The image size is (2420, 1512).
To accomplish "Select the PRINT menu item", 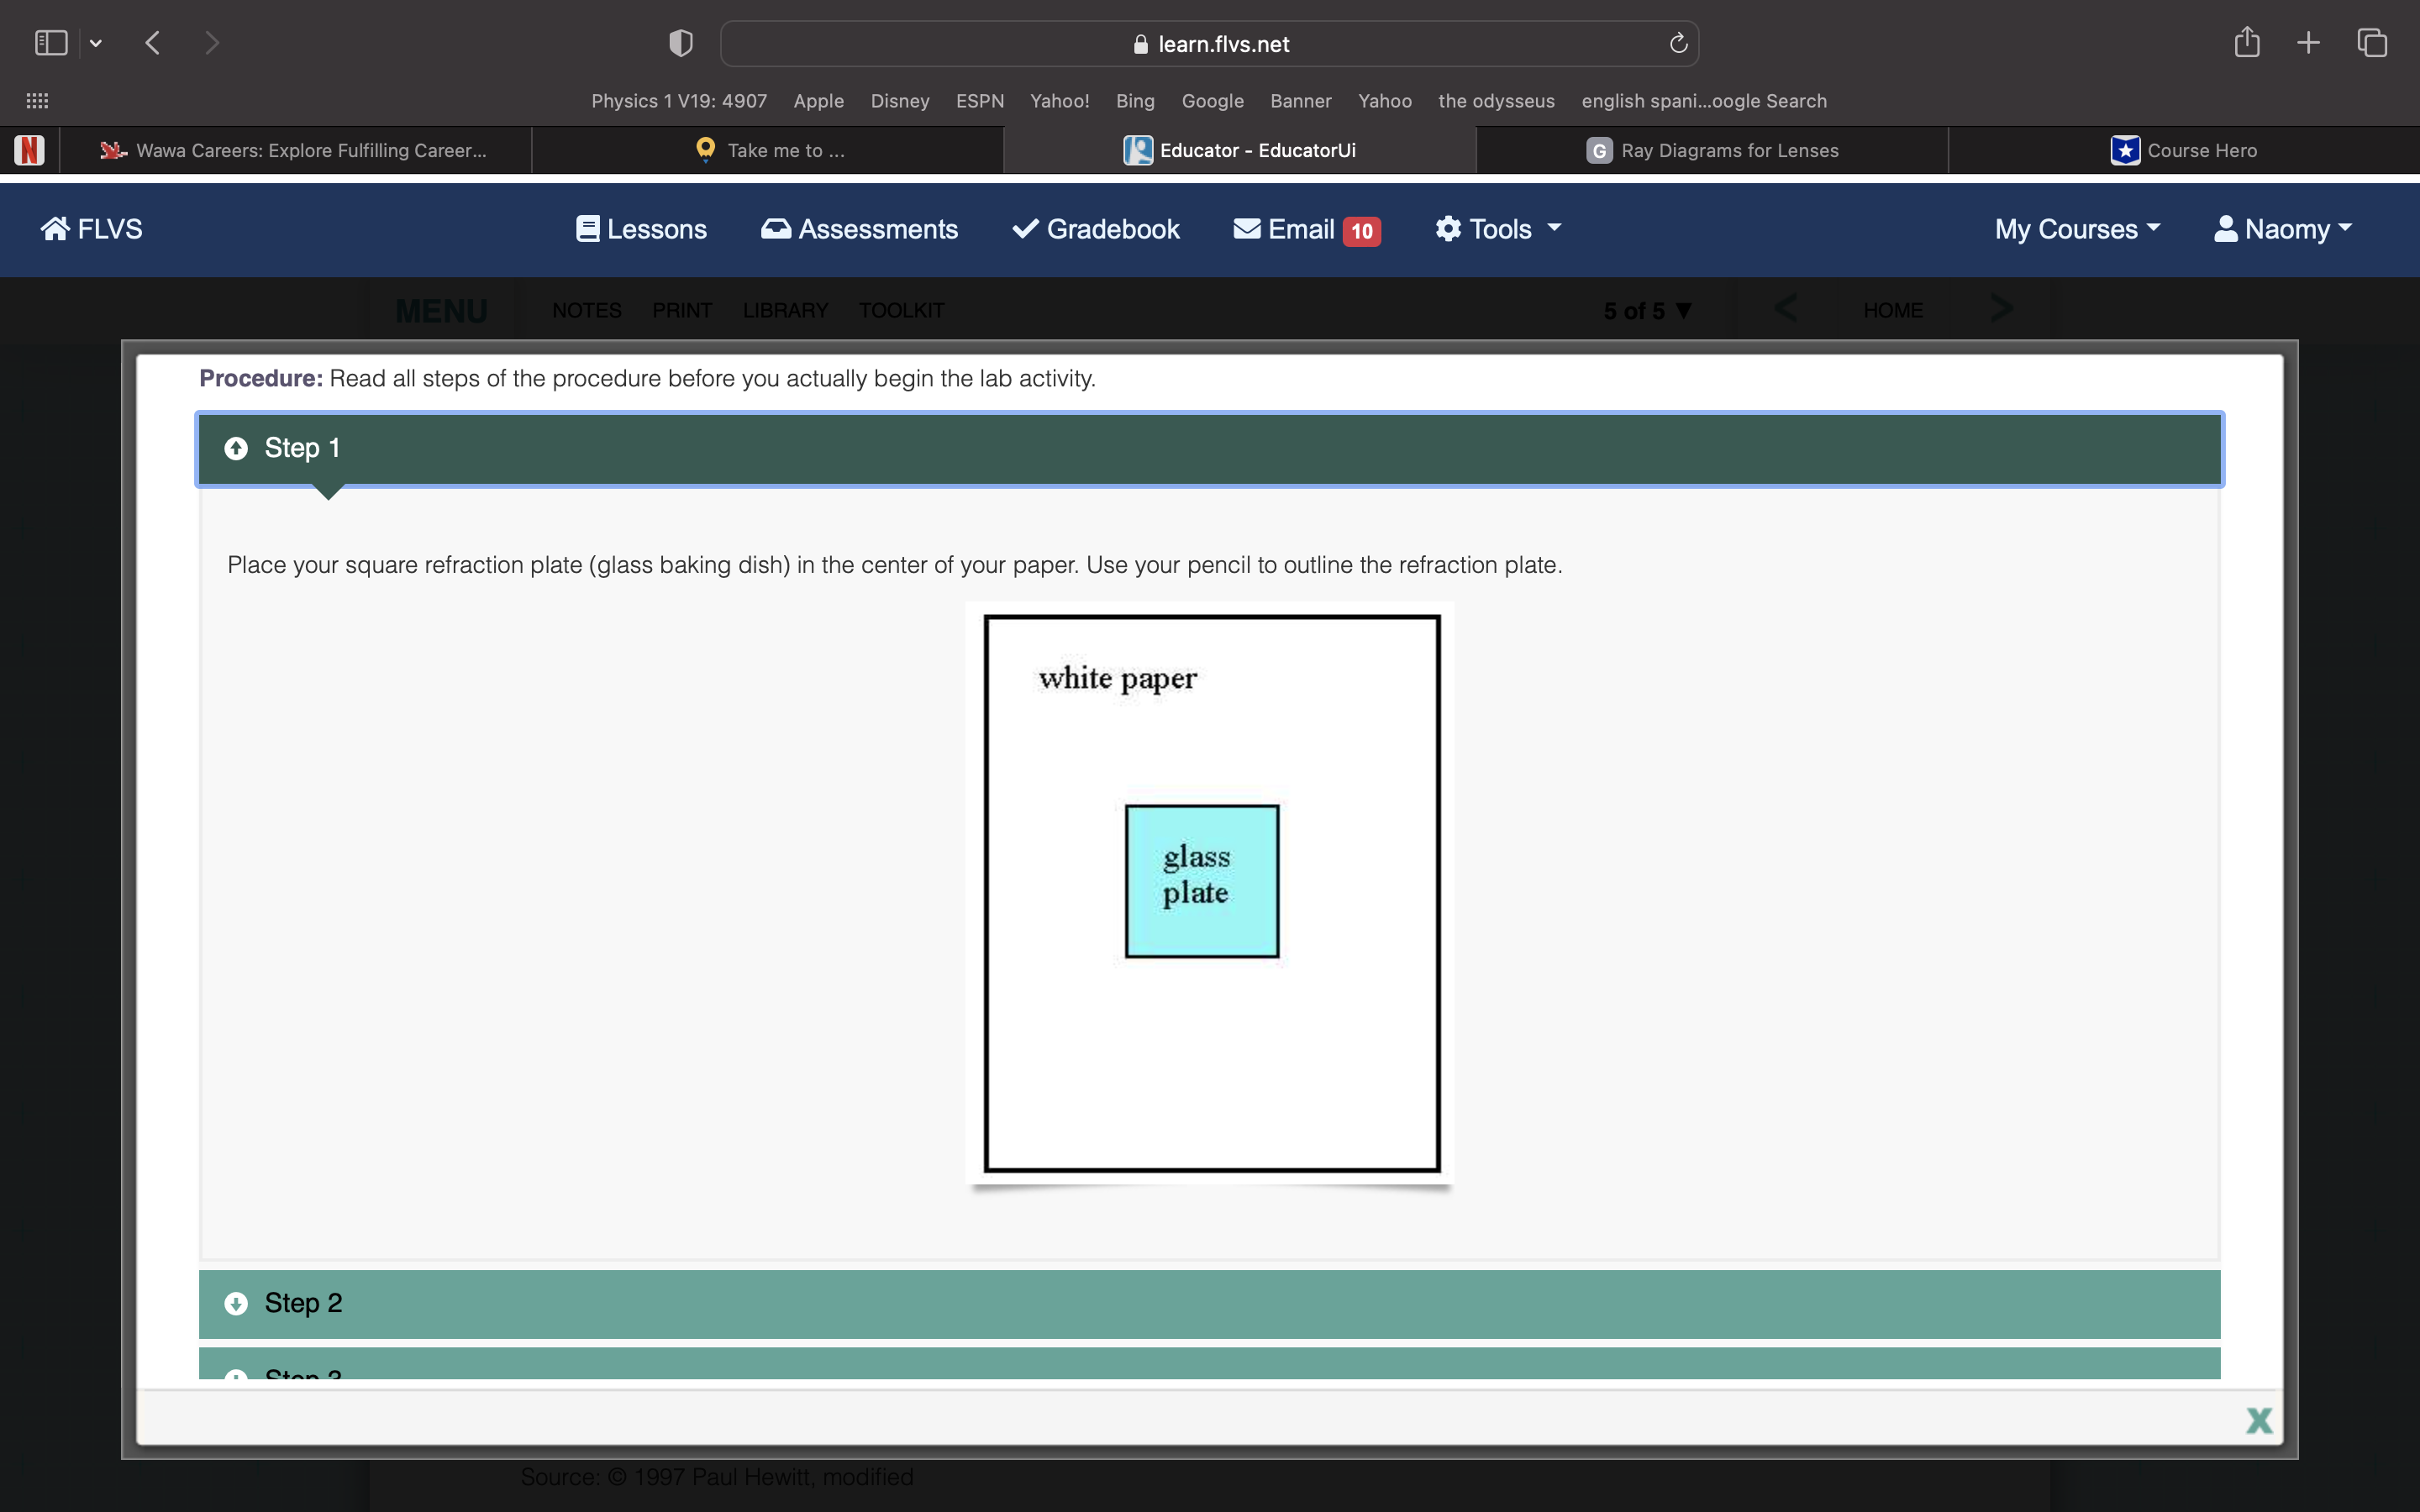I will click(x=682, y=310).
